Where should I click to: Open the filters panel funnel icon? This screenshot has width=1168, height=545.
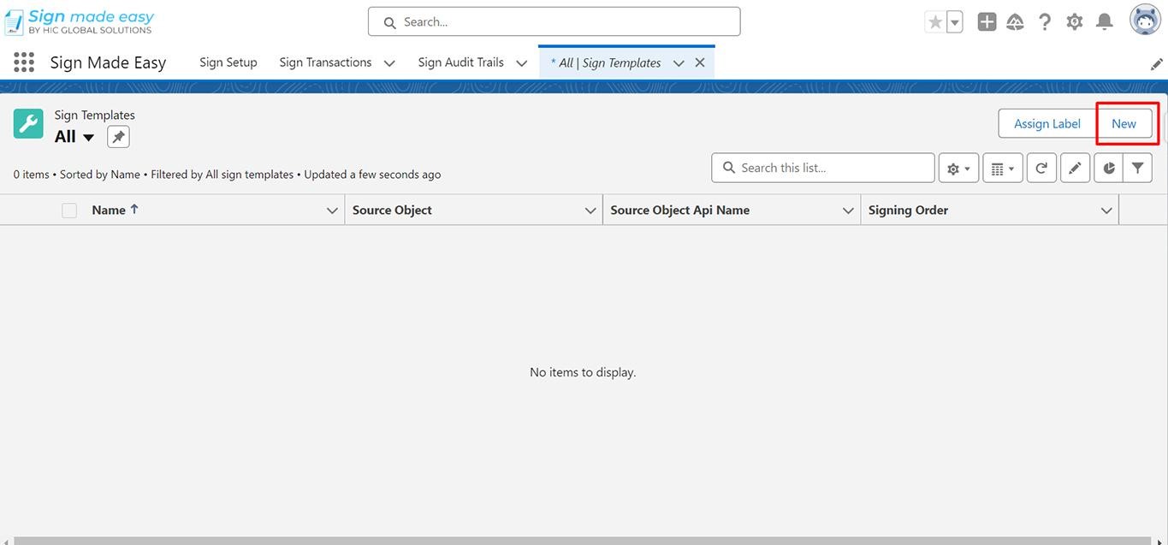pos(1138,169)
